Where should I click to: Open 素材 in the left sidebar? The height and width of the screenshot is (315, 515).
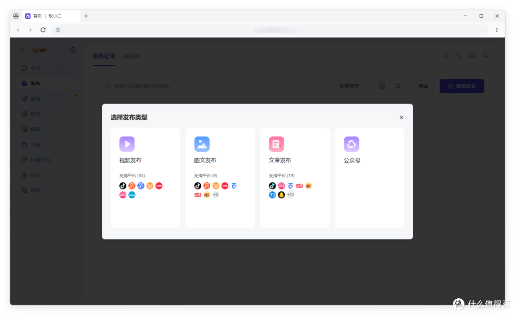coord(47,190)
